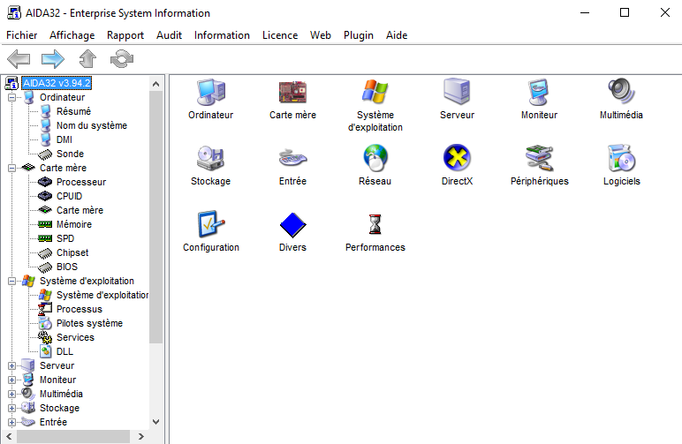Image resolution: width=682 pixels, height=444 pixels.
Task: Expand the Serveur tree node
Action: pos(11,365)
